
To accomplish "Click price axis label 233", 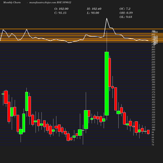I will 153,65.
